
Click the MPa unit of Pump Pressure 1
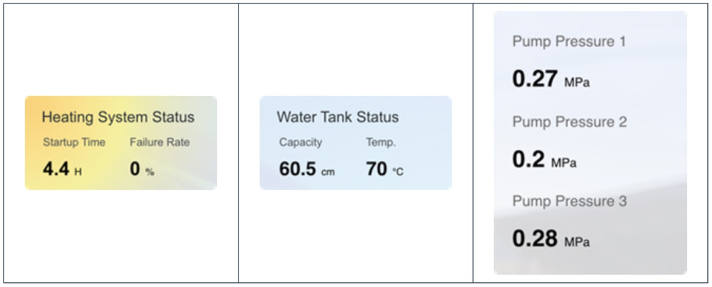point(577,83)
